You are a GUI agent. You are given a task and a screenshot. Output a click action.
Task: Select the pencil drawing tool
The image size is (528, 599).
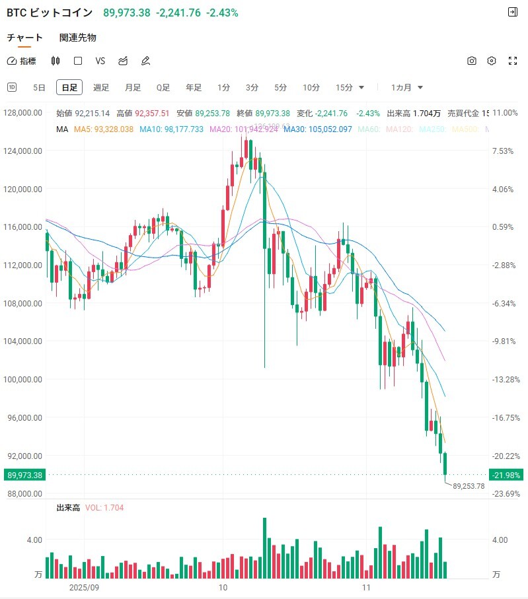(x=145, y=61)
